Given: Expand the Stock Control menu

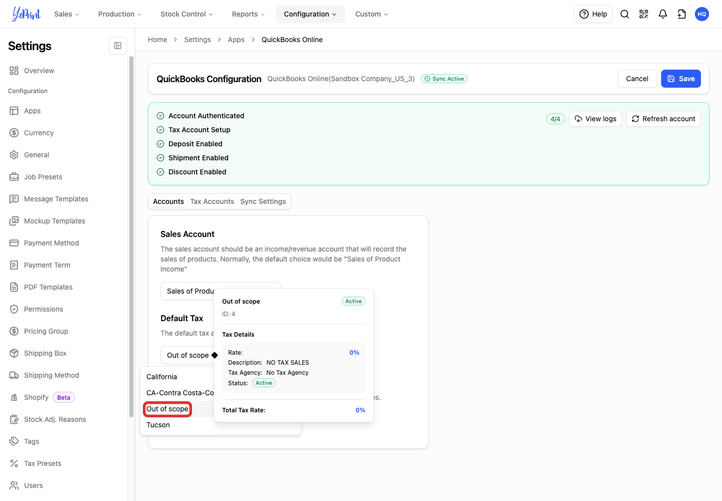Looking at the screenshot, I should 187,14.
